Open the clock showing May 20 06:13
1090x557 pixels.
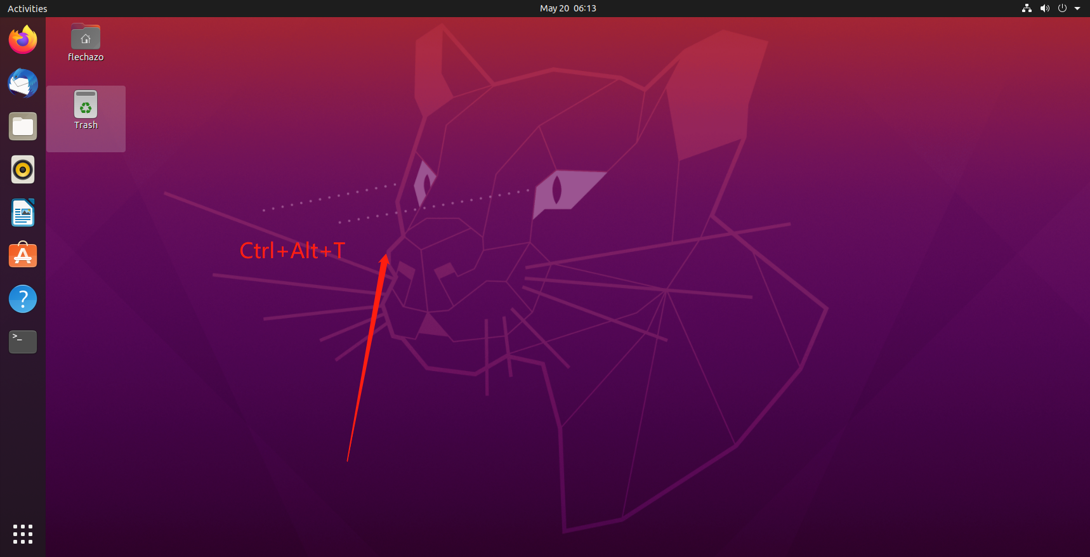pyautogui.click(x=568, y=8)
